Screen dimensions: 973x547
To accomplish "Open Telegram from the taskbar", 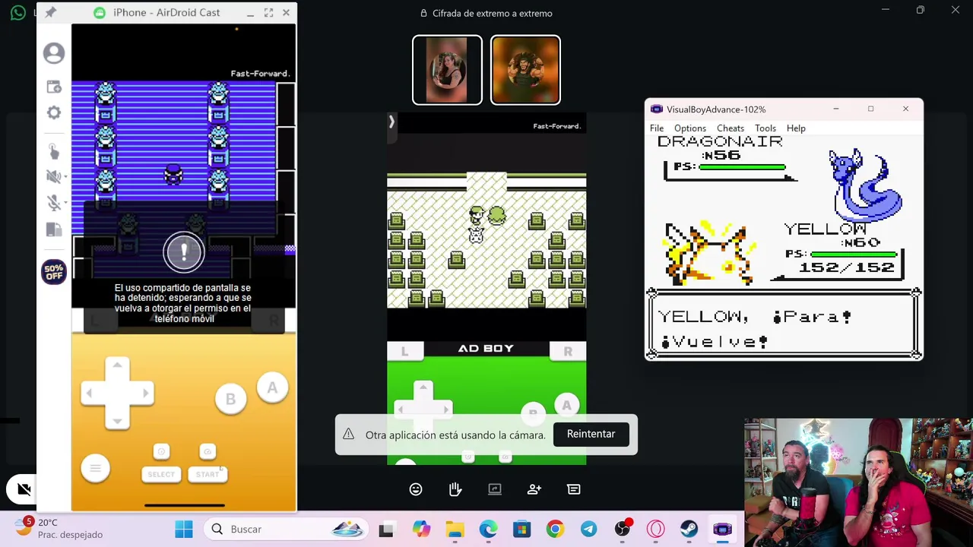I will pyautogui.click(x=588, y=529).
